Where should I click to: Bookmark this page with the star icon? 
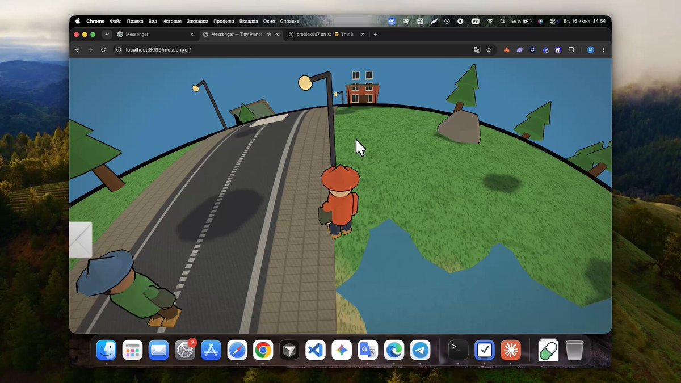pyautogui.click(x=489, y=50)
